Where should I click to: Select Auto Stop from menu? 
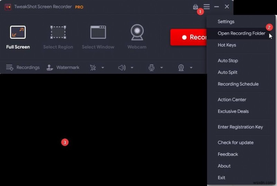pos(228,61)
